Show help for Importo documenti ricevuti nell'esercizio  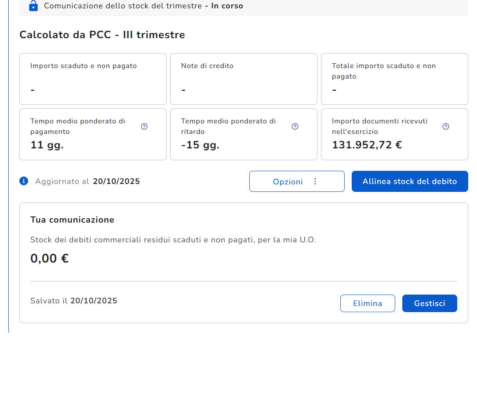coord(446,126)
